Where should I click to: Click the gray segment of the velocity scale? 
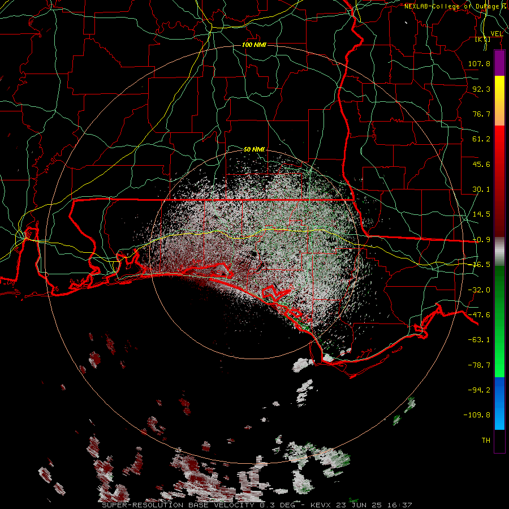[499, 251]
